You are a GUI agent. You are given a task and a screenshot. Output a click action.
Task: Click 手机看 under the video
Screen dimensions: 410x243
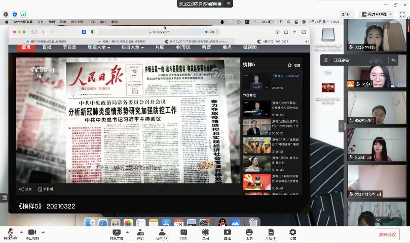pyautogui.click(x=46, y=189)
